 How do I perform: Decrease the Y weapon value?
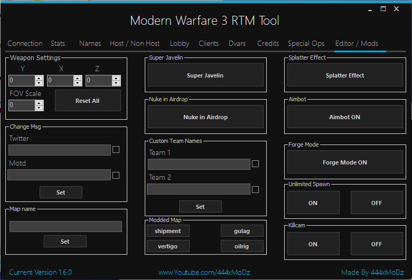pos(39,83)
